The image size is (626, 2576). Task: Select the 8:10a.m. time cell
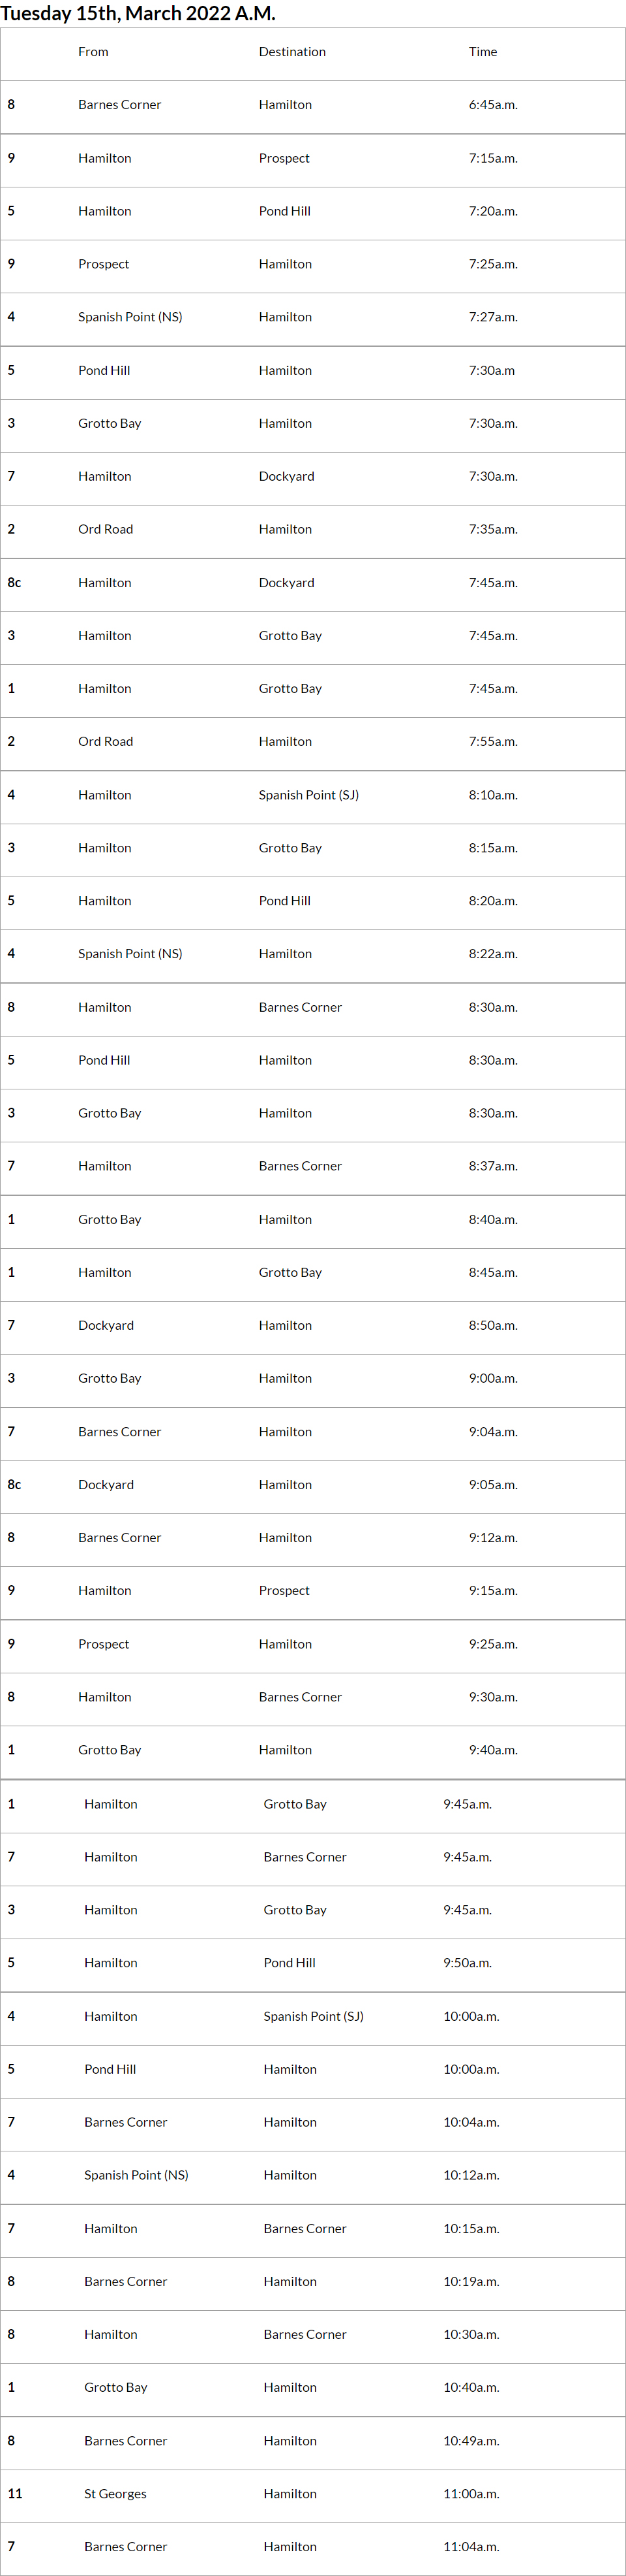pos(492,795)
